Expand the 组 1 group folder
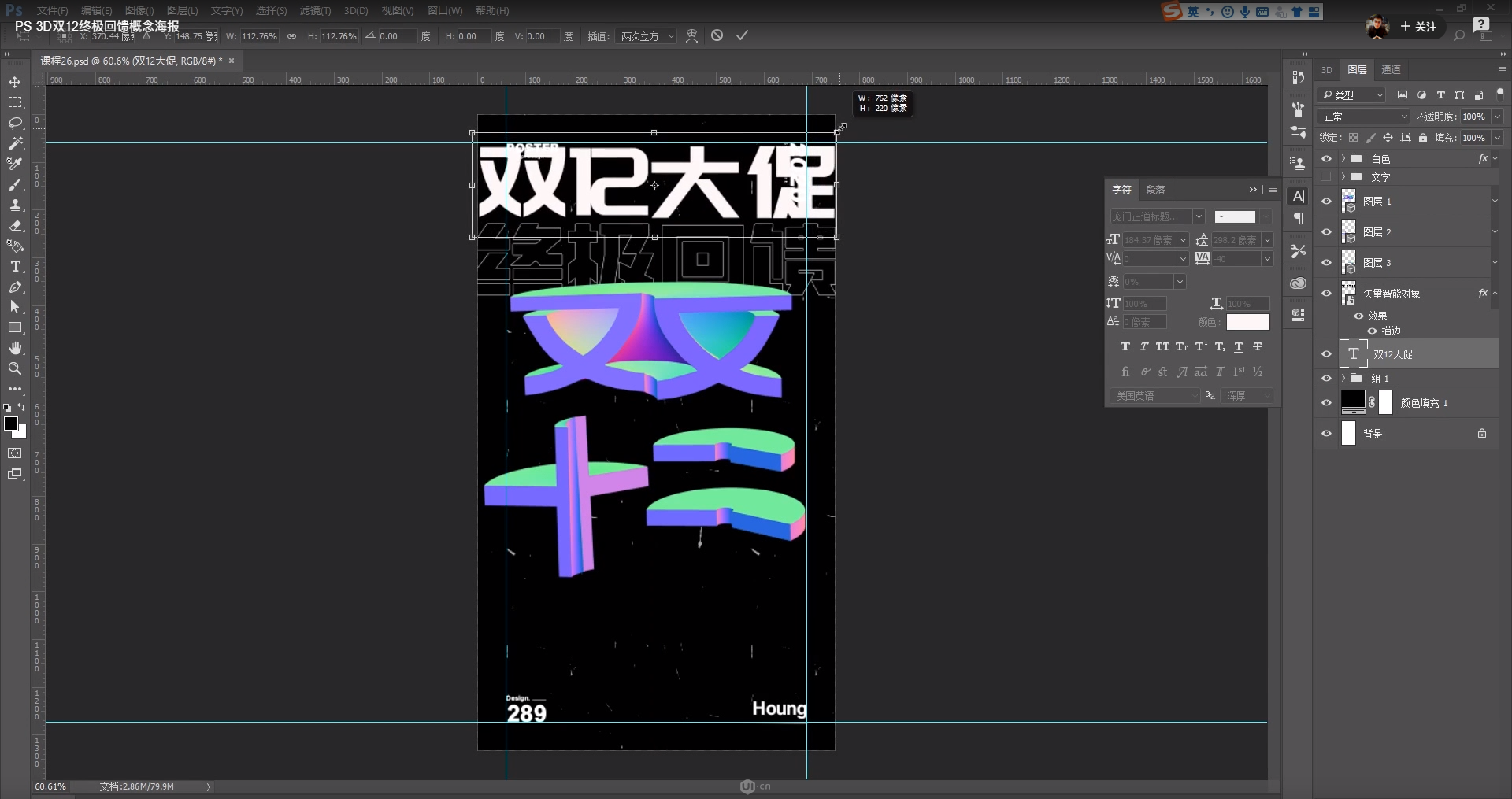This screenshot has width=1512, height=799. click(x=1343, y=379)
